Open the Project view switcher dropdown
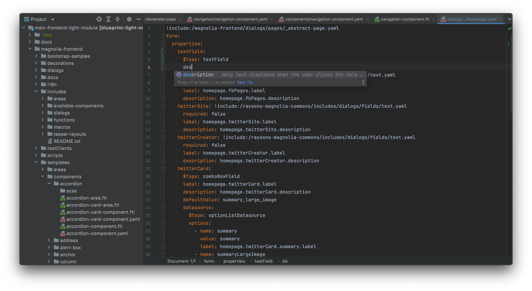The height and width of the screenshot is (291, 532). click(52, 19)
